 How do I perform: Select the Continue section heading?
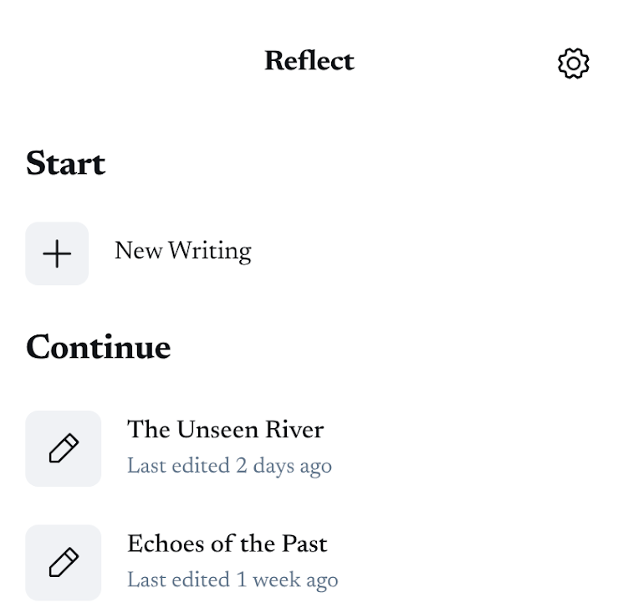[98, 348]
